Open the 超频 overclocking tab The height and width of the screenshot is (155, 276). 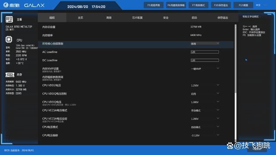click(x=52, y=18)
